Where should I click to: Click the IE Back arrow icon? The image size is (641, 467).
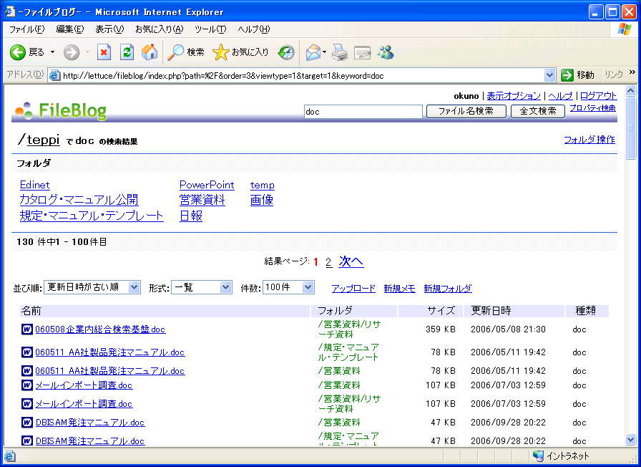click(18, 52)
